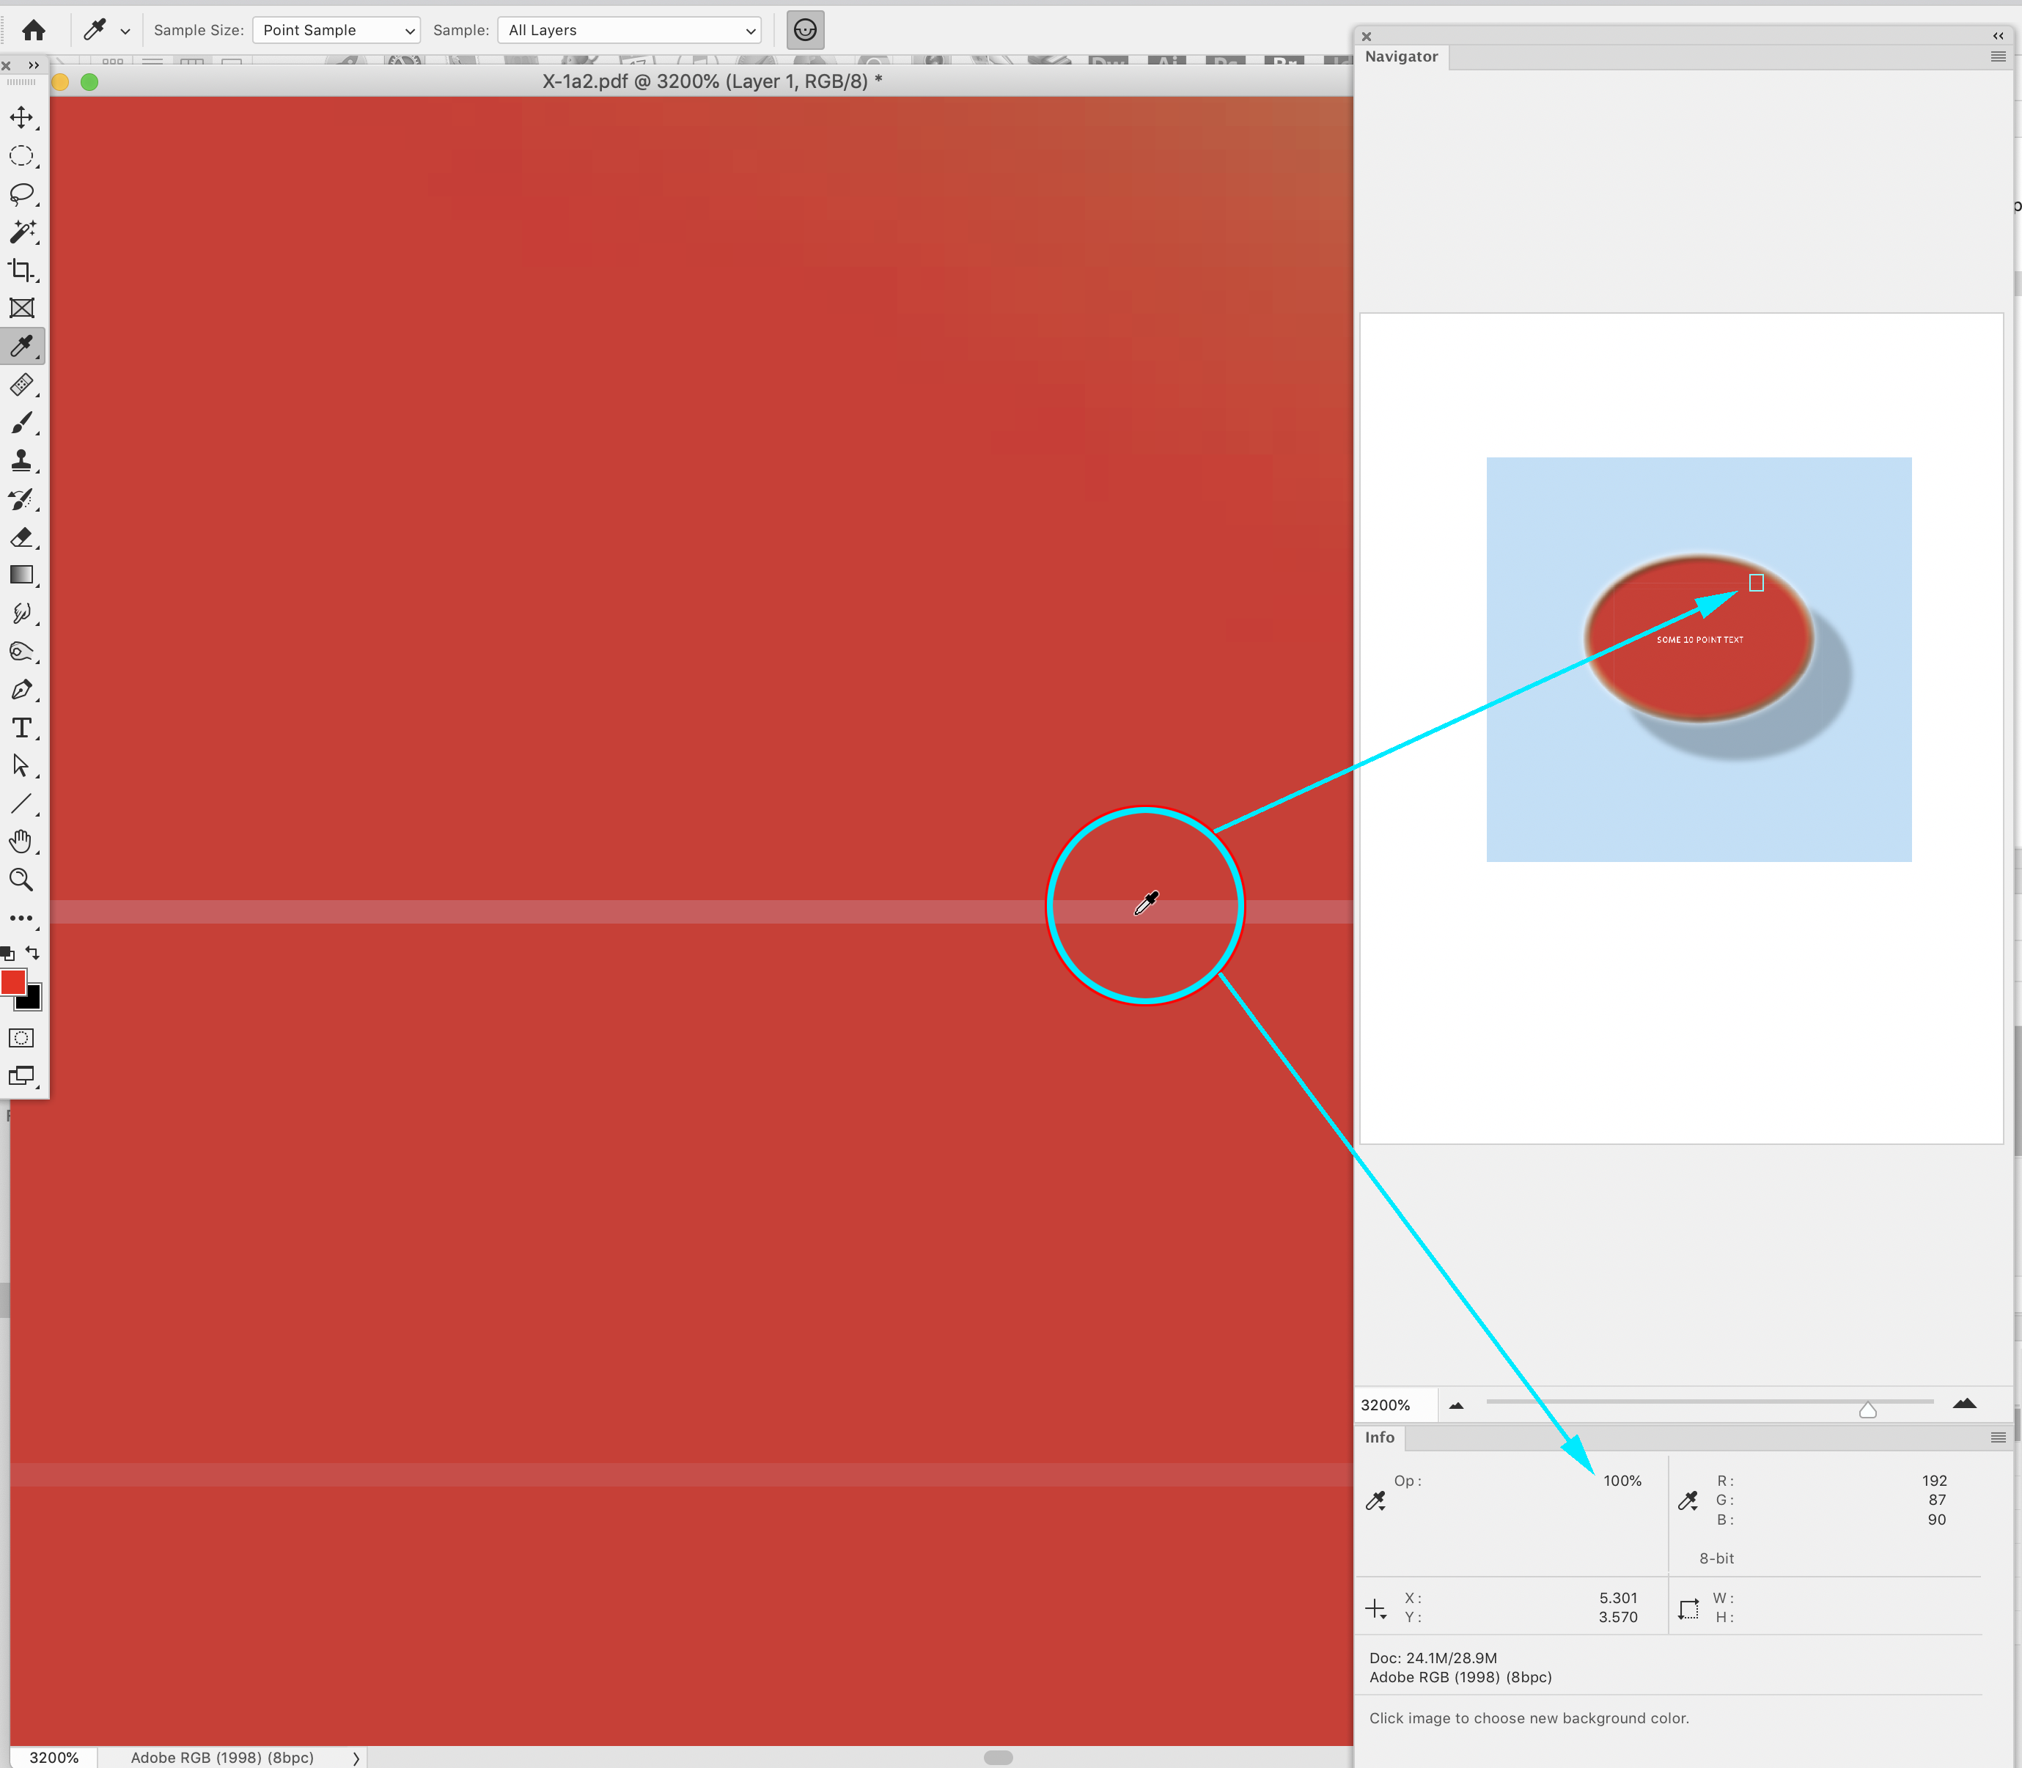
Task: Open the Info panel menu
Action: point(1999,1437)
